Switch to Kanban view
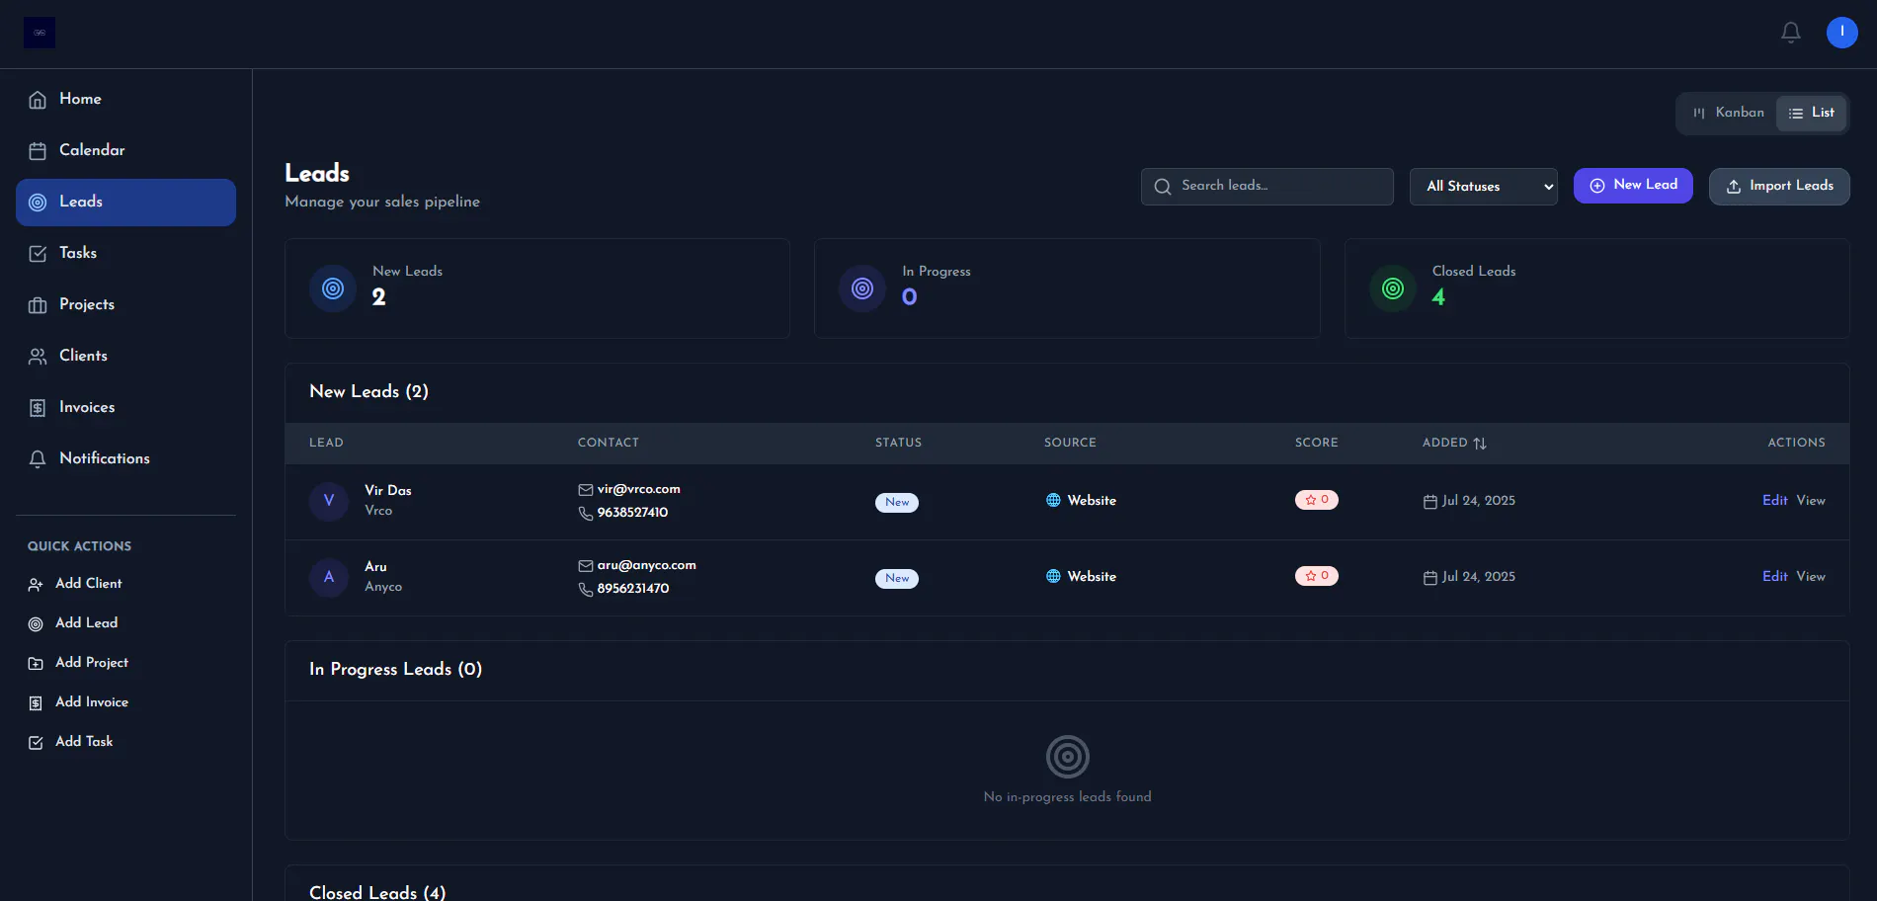Viewport: 1877px width, 901px height. [x=1729, y=113]
